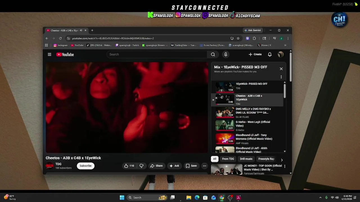Click the Windows taskbar search box
Image resolution: width=360 pixels, height=202 pixels.
147,198
